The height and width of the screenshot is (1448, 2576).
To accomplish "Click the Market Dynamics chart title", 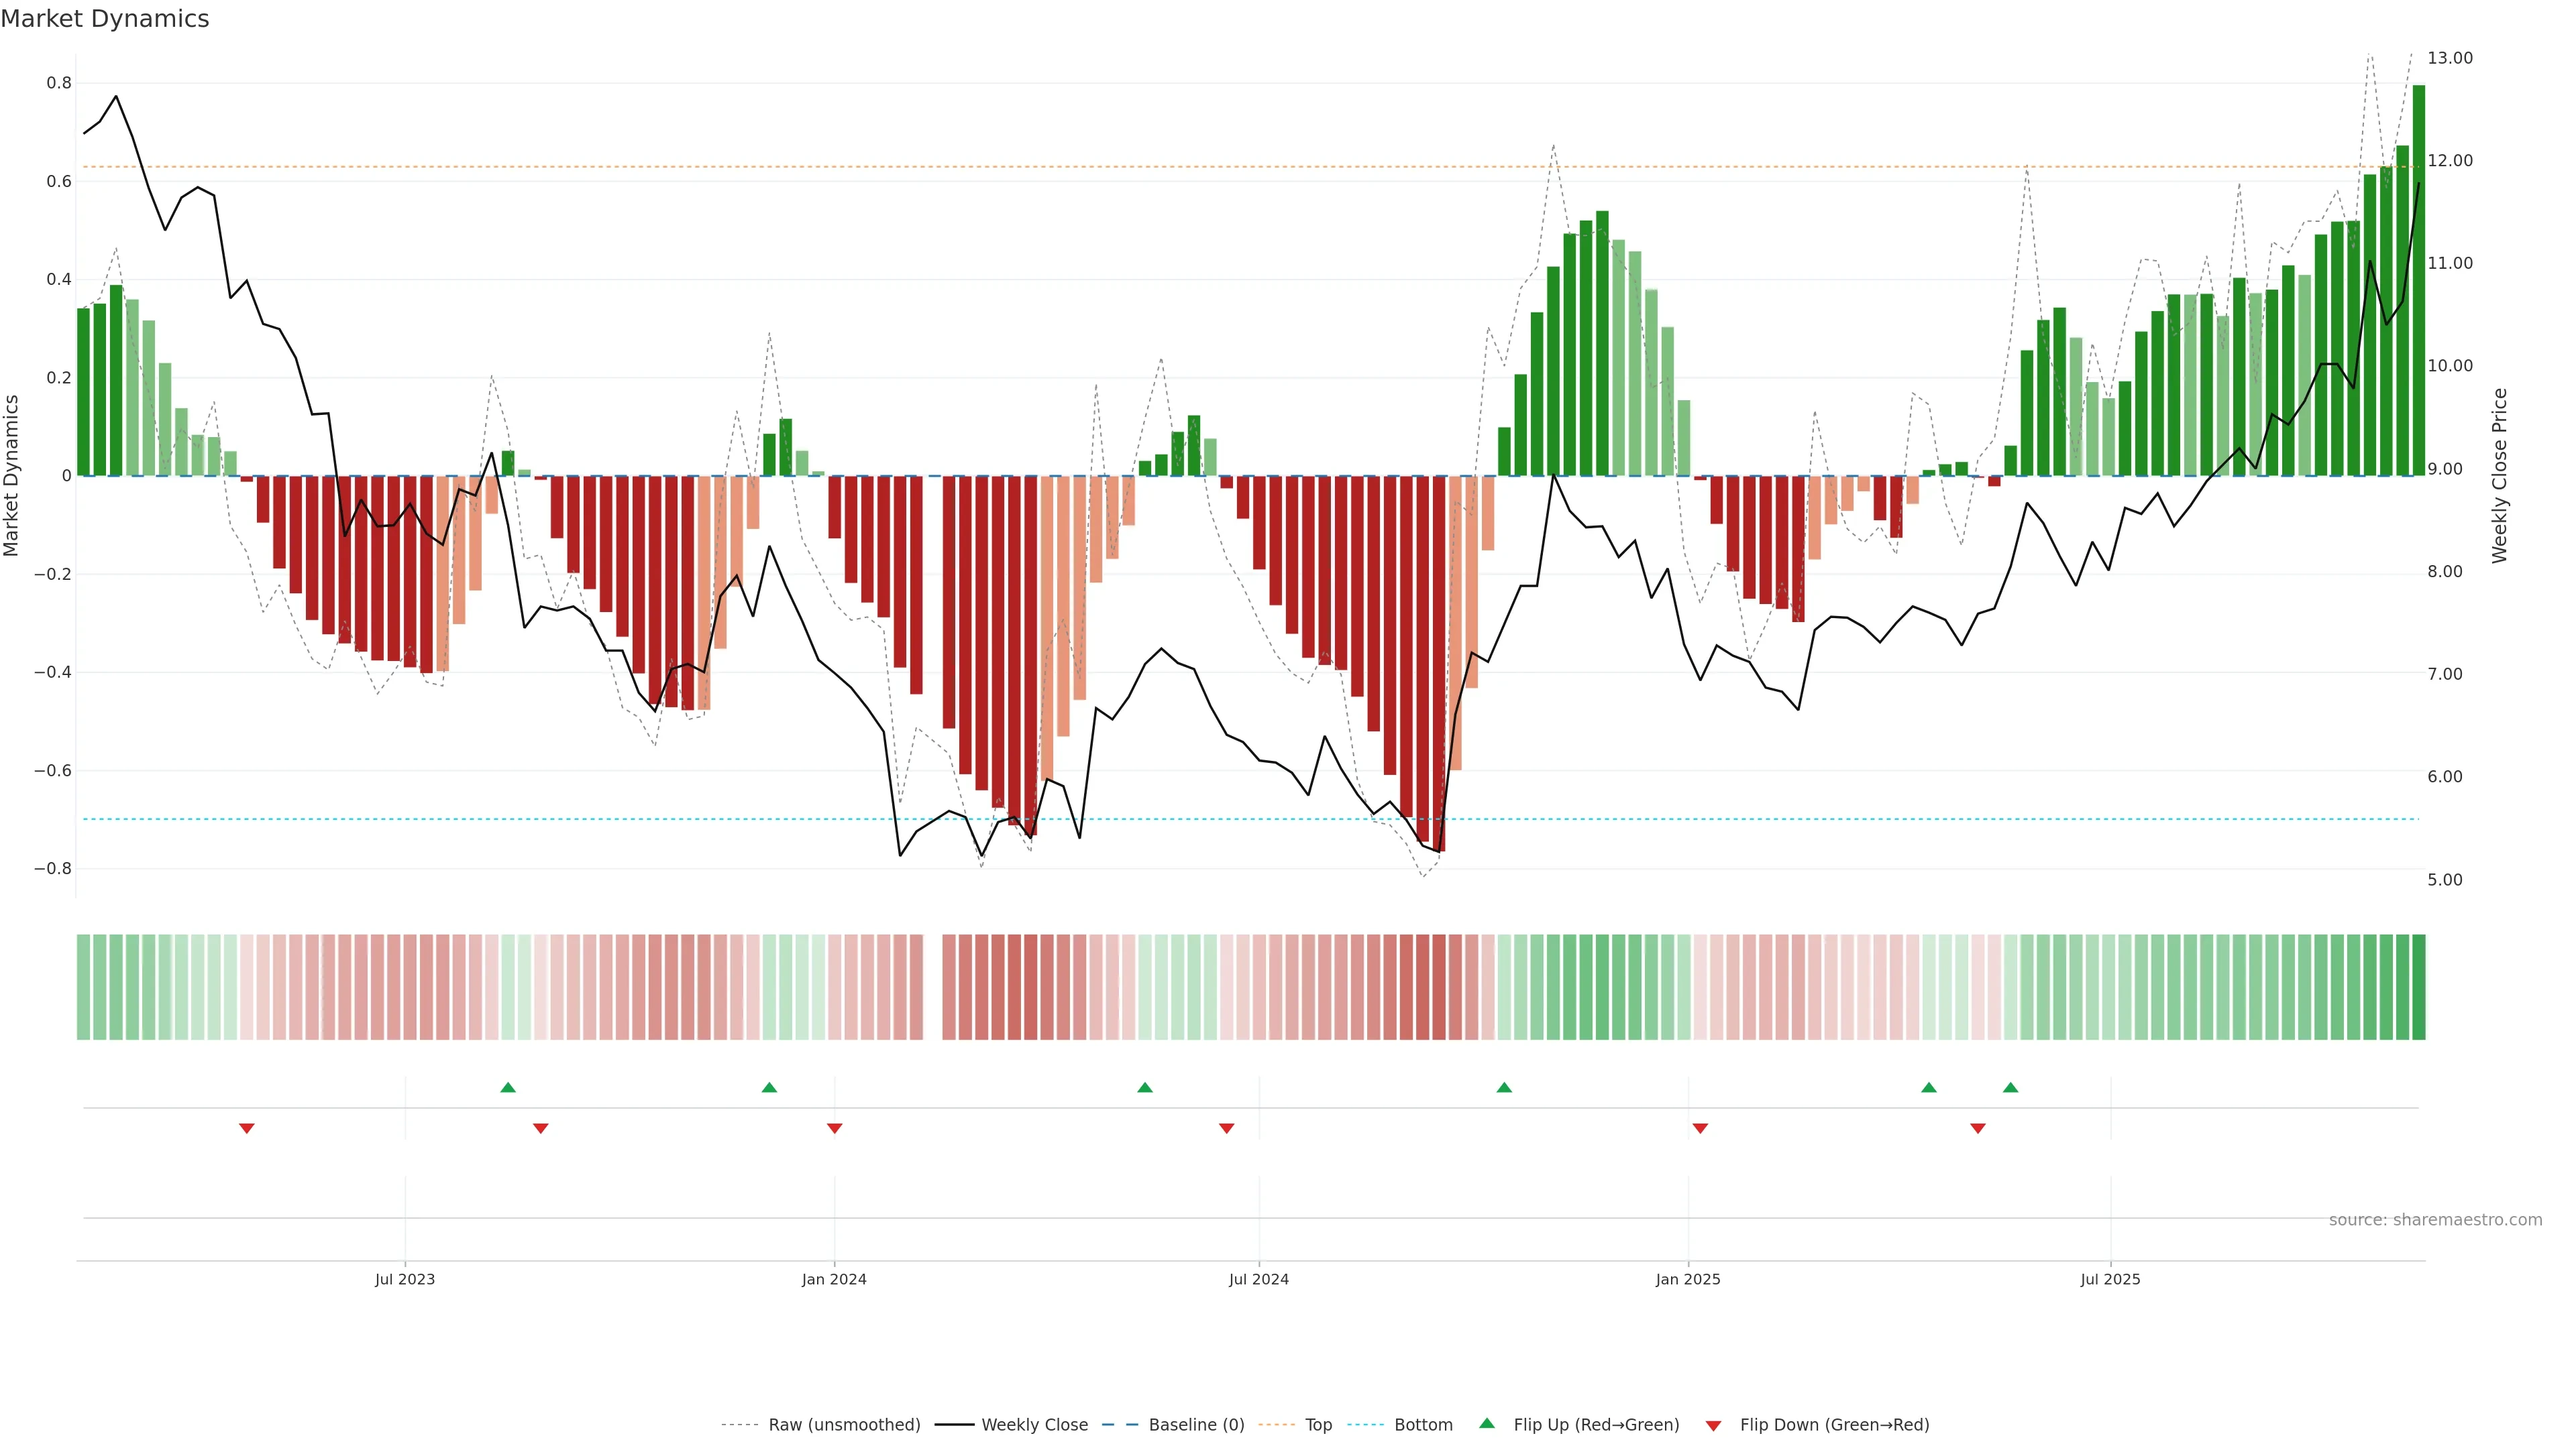I will (x=105, y=19).
